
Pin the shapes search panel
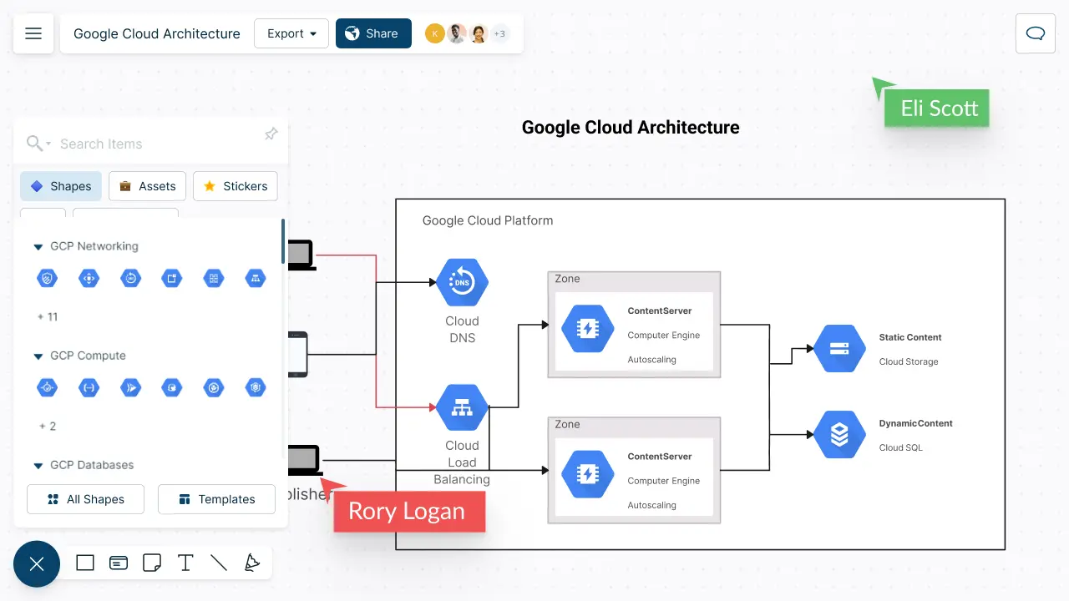coord(271,134)
